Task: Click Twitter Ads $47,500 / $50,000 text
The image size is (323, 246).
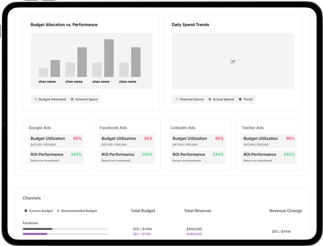Action: click(256, 145)
